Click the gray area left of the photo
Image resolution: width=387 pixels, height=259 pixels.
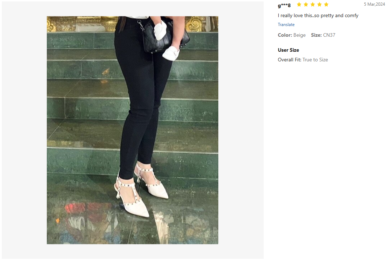coord(24,130)
